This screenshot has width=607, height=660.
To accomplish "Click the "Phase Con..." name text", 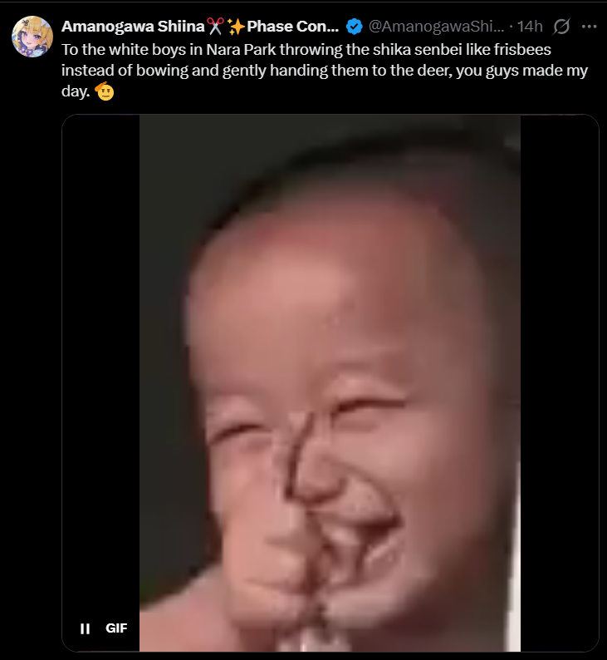I will (x=292, y=27).
